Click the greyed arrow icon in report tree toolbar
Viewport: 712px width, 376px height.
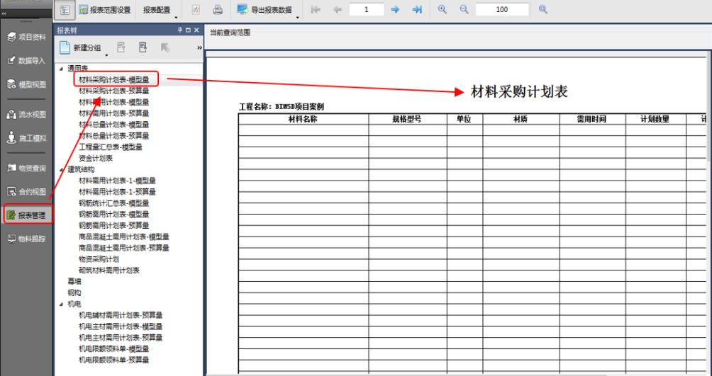pos(165,47)
